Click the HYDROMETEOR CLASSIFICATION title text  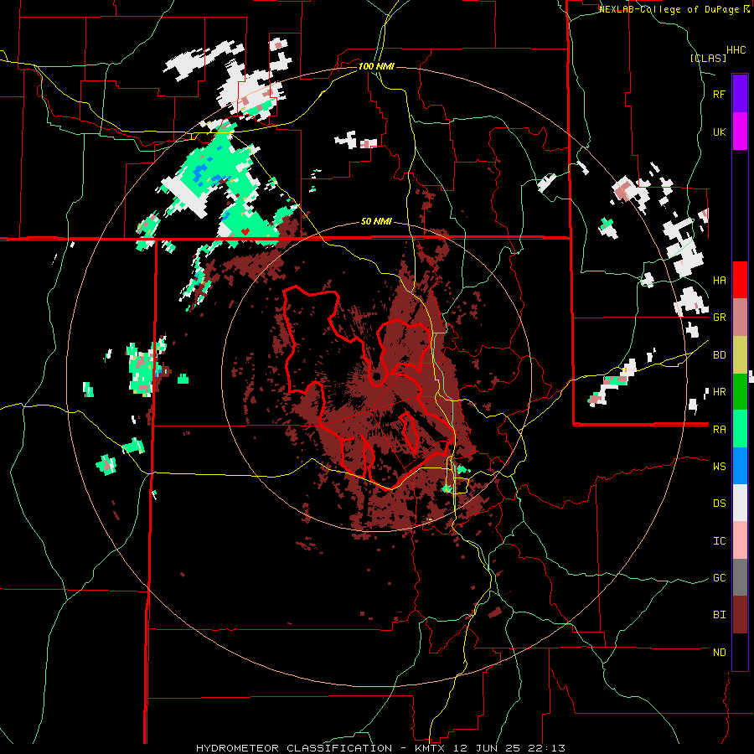pyautogui.click(x=294, y=748)
